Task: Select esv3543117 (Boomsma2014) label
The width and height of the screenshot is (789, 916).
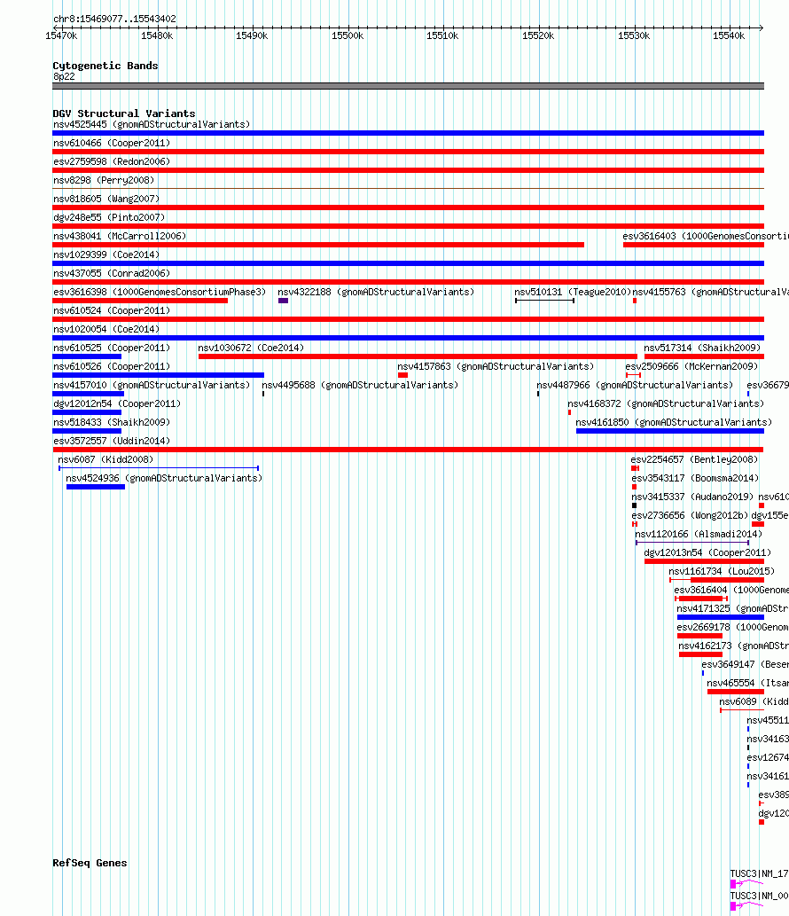Action: pos(695,480)
